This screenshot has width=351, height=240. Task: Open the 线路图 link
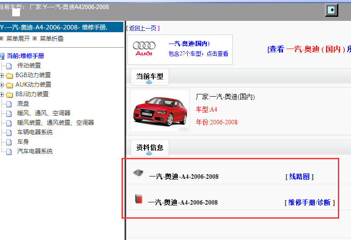click(299, 176)
